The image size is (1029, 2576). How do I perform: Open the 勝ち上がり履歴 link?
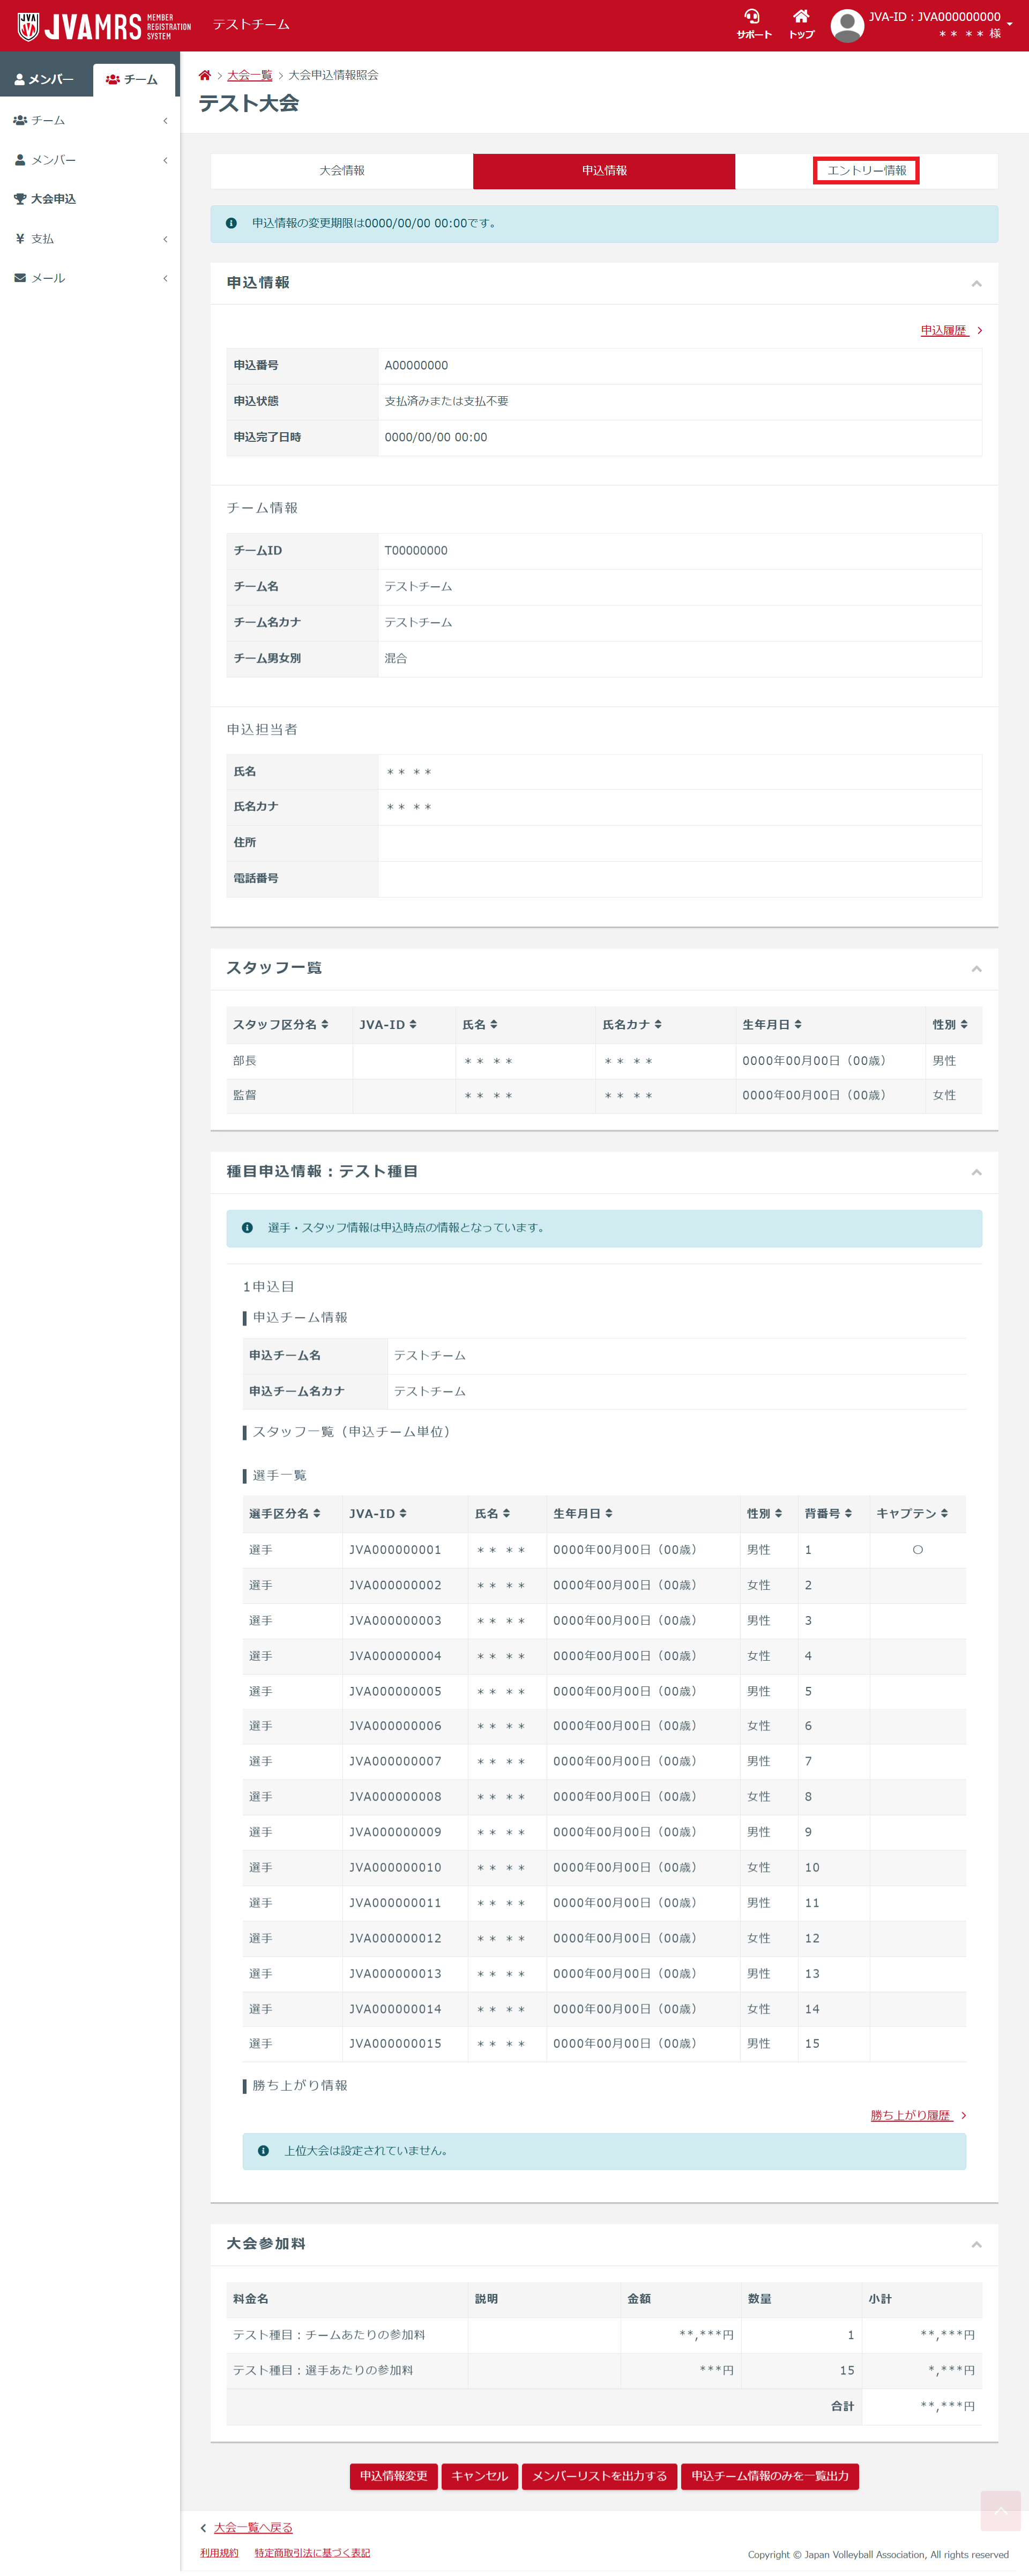coord(910,2115)
